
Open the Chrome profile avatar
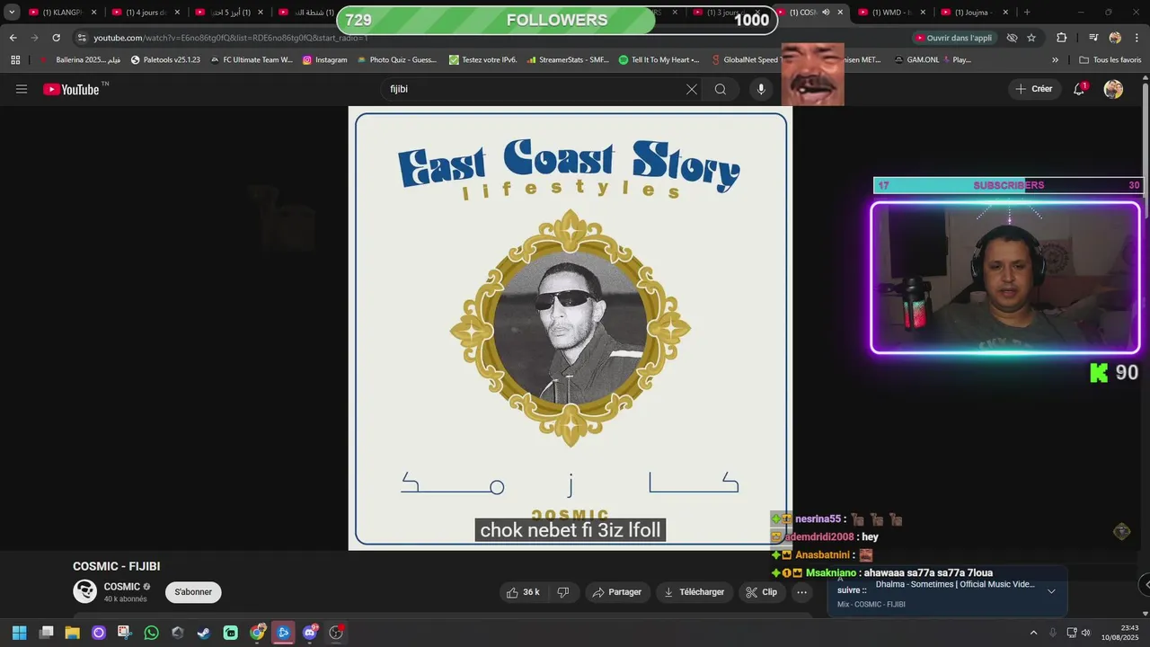pos(1115,38)
